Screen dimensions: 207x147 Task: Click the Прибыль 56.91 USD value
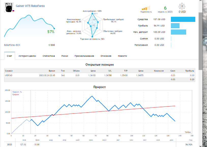coord(159,26)
